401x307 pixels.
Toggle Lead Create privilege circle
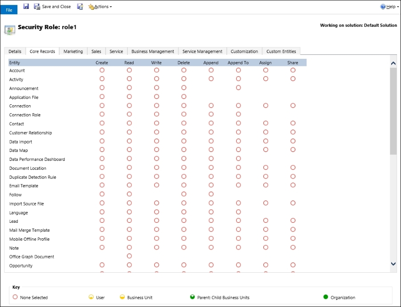(102, 221)
